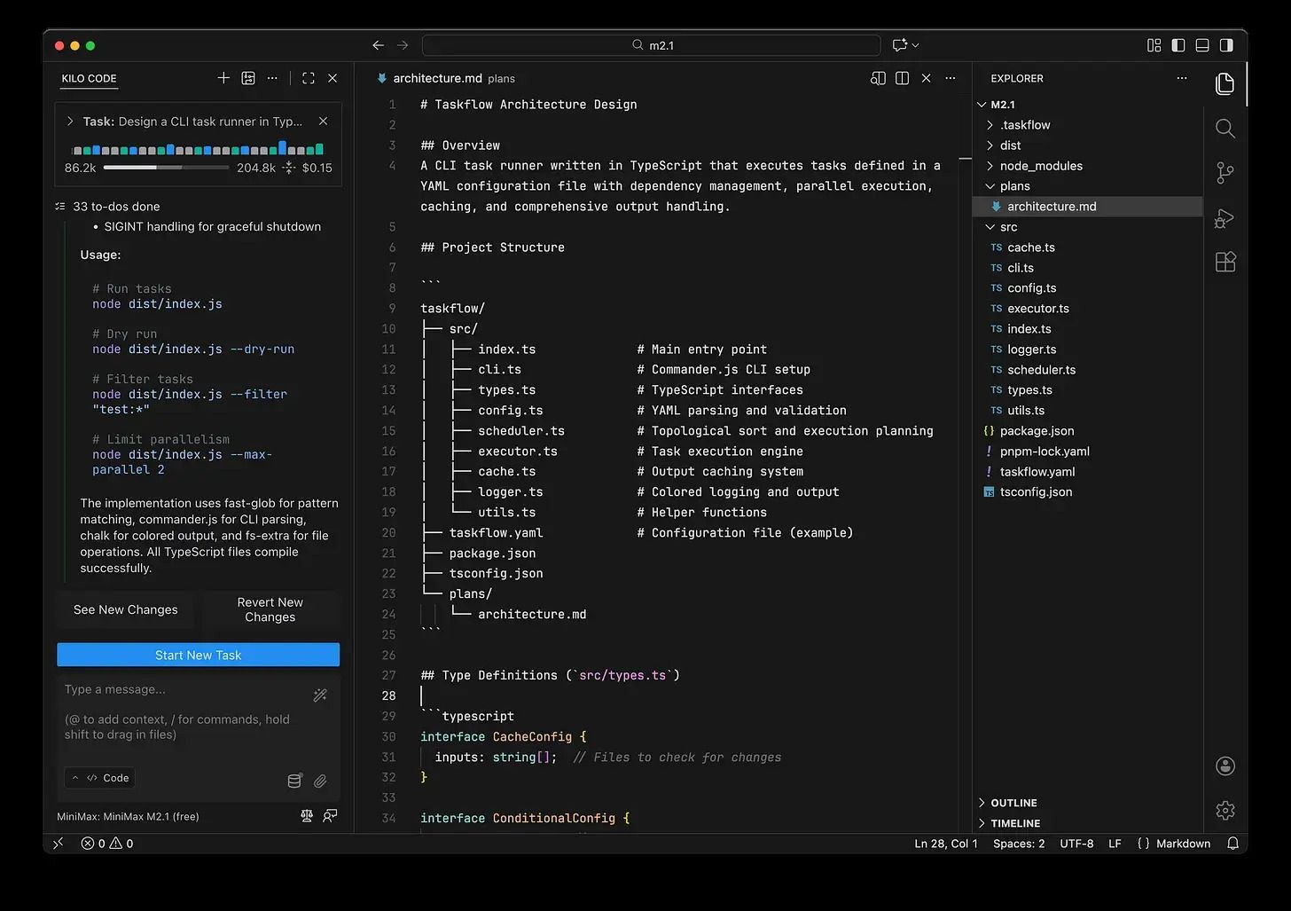
Task: Click the context usage progress bar
Action: click(166, 168)
